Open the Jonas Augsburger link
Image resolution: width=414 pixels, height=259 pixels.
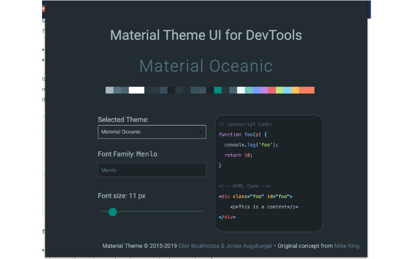[x=249, y=246]
